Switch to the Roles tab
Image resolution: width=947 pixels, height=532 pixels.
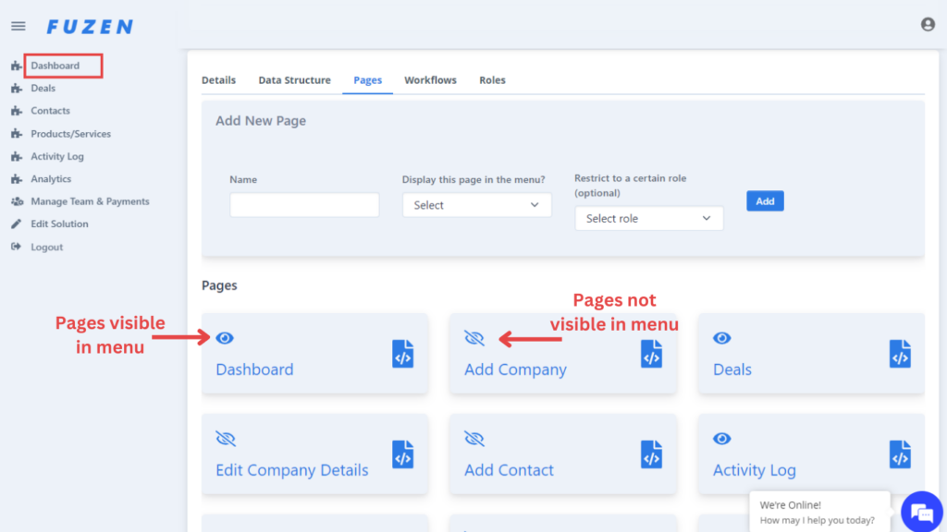tap(492, 80)
